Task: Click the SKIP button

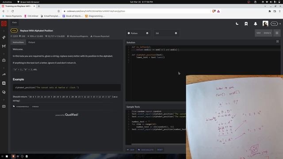Action: [130, 150]
